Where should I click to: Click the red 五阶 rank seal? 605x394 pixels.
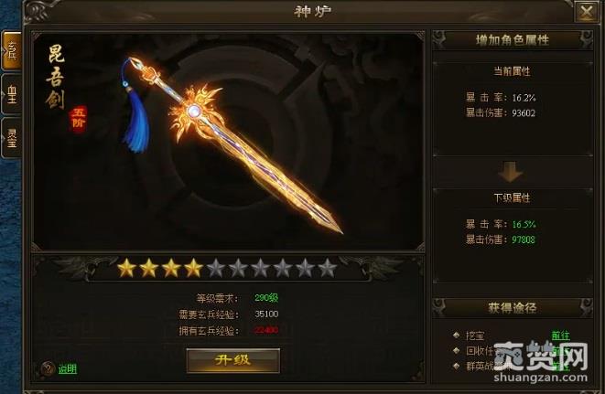(x=79, y=119)
